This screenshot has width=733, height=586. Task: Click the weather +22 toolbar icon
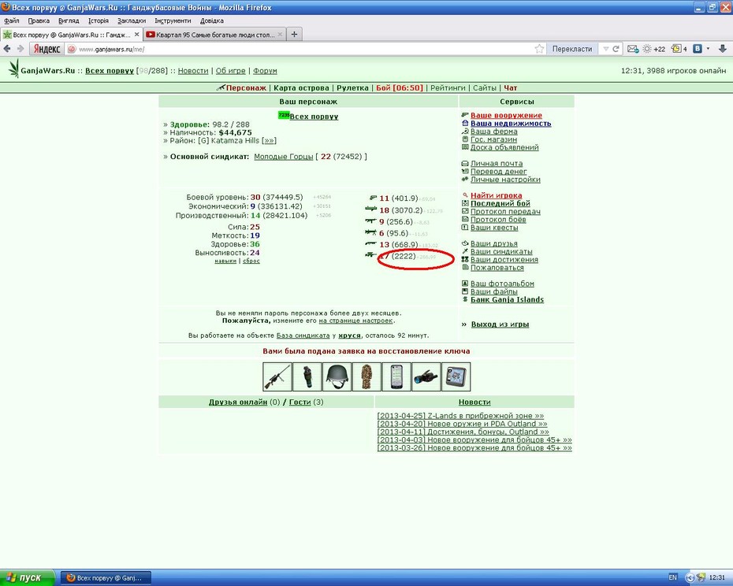click(x=654, y=49)
